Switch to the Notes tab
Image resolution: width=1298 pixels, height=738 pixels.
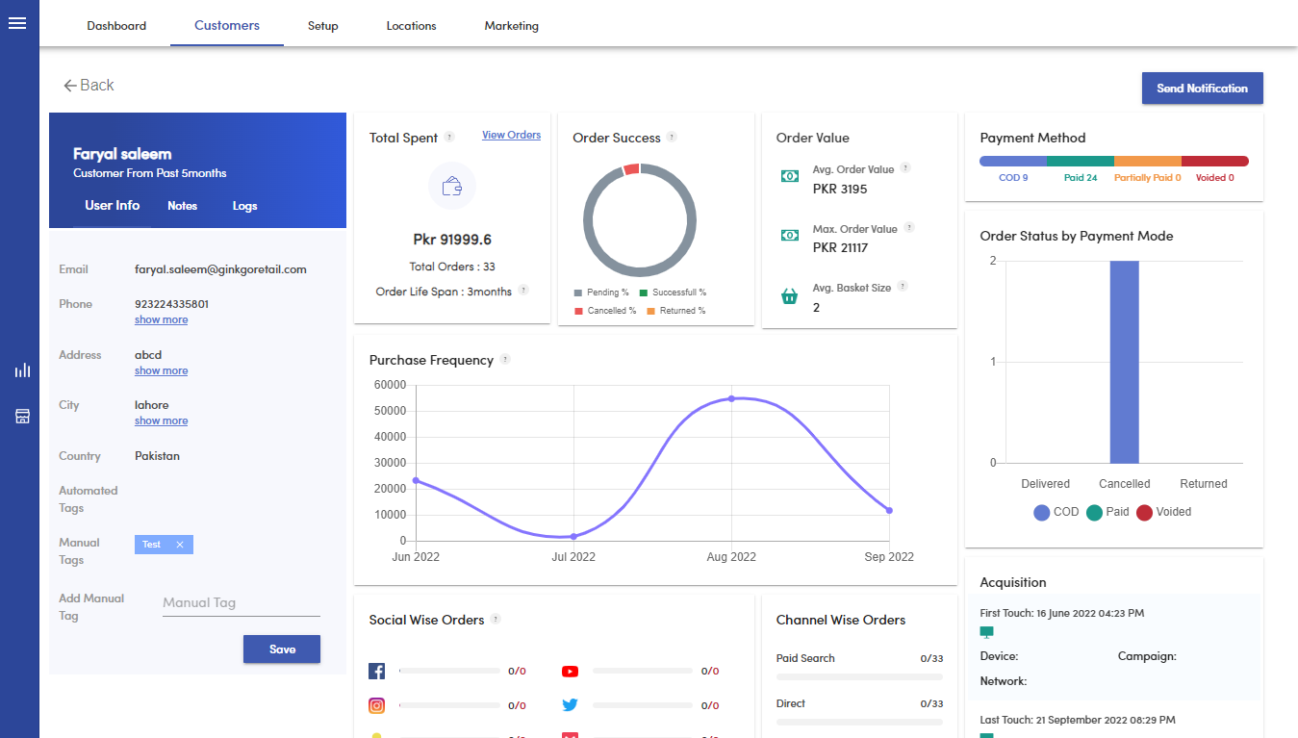[182, 206]
